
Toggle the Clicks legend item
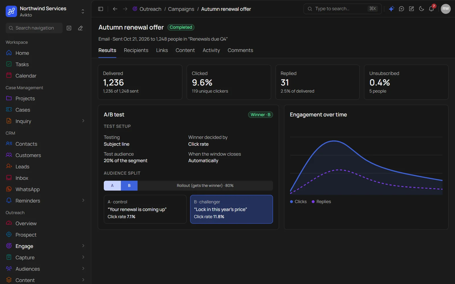tap(298, 202)
